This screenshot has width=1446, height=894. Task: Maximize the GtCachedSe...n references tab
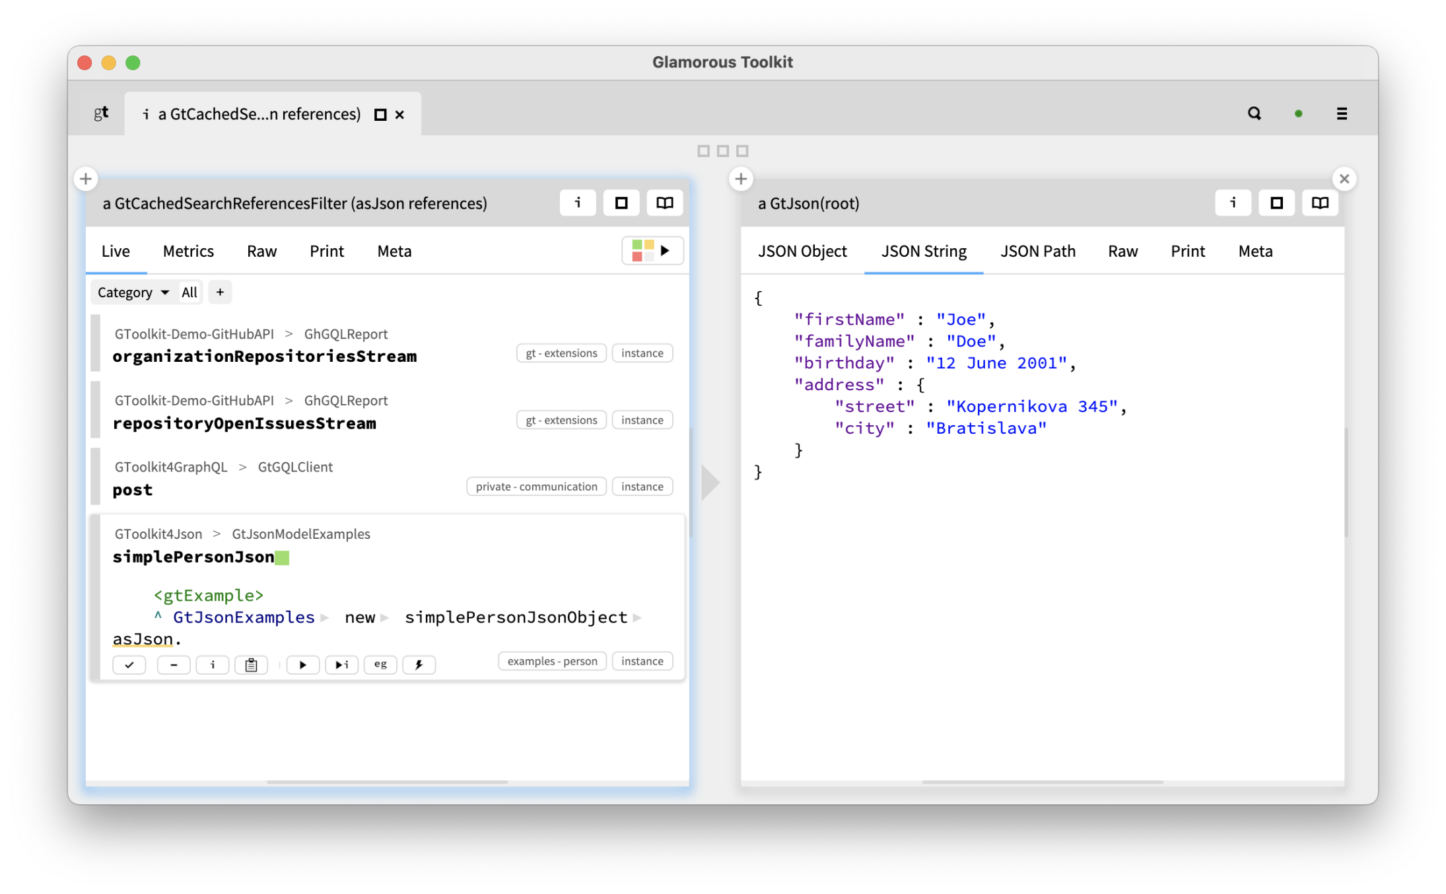pos(380,115)
